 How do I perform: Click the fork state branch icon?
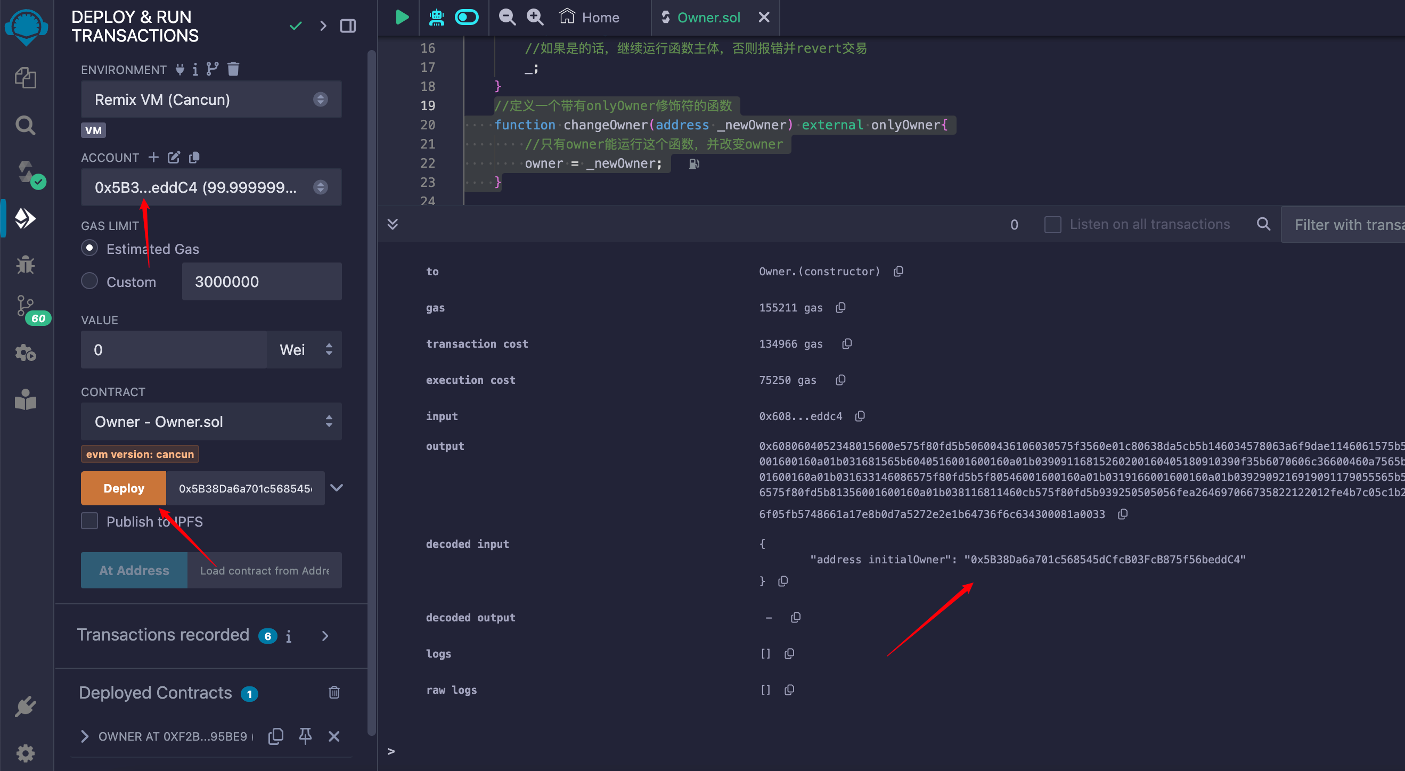[x=213, y=69]
